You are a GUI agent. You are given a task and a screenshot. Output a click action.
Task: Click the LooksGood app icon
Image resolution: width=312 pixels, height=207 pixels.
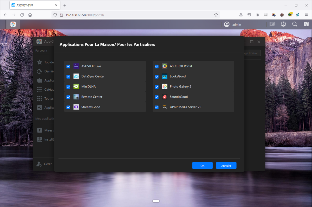pyautogui.click(x=165, y=76)
